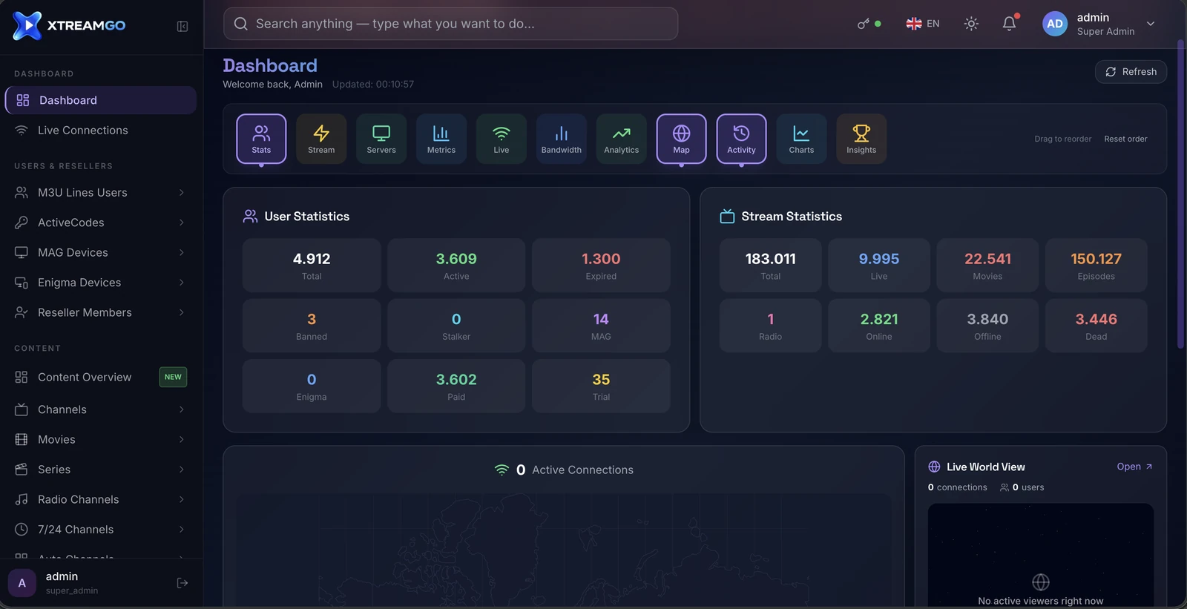This screenshot has width=1187, height=609.
Task: Open the Live World View link
Action: point(1134,467)
